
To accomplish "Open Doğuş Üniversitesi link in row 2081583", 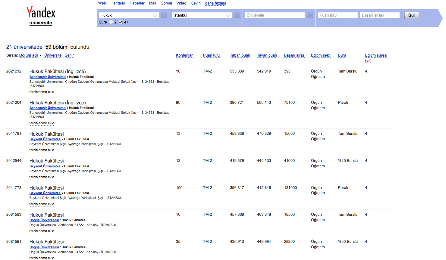I will tap(44, 220).
